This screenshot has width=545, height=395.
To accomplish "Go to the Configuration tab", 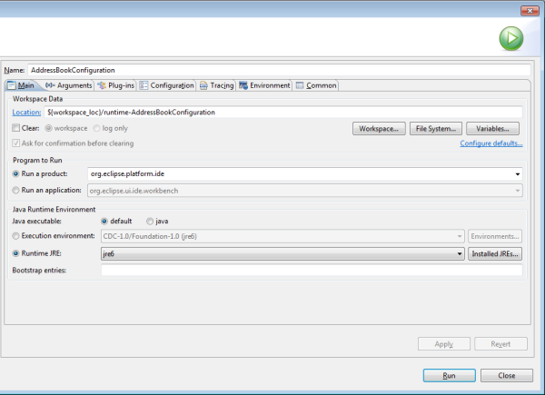I will point(167,85).
